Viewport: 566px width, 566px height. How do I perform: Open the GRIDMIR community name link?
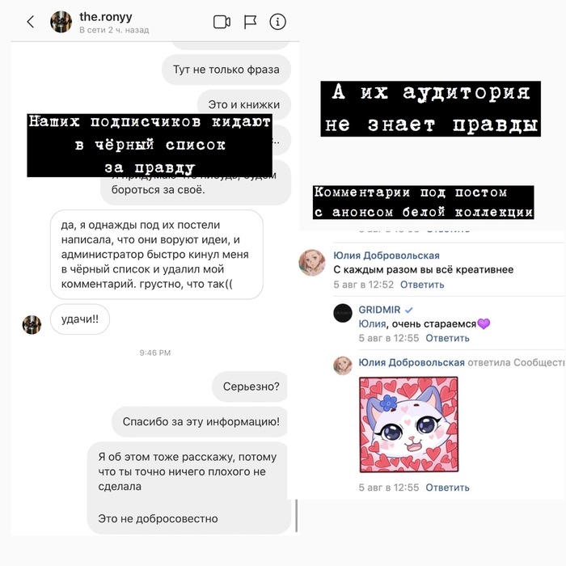pos(379,310)
